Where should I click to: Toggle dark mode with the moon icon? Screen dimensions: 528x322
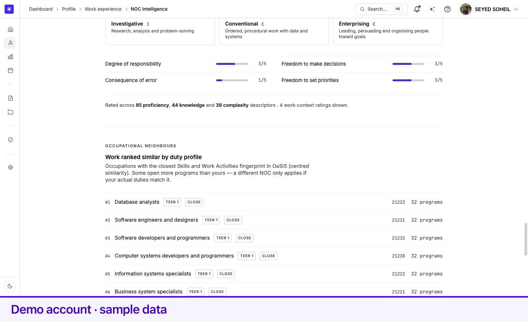(10, 286)
